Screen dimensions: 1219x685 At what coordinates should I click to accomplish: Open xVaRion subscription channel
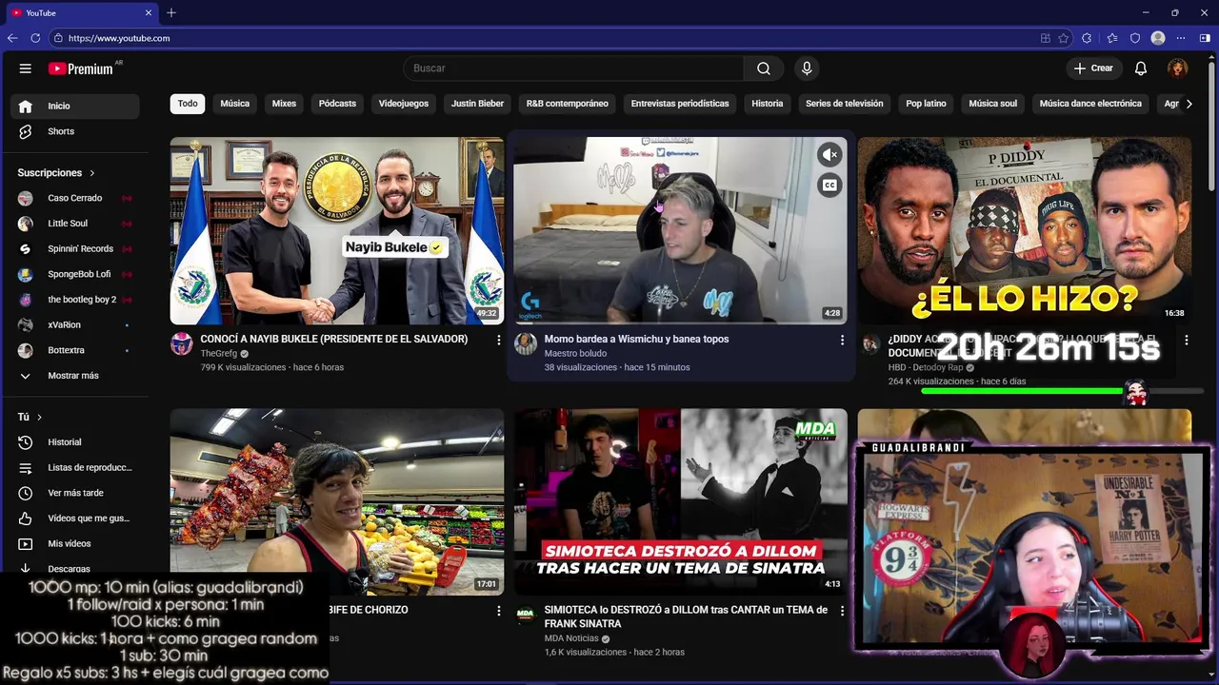click(x=75, y=325)
